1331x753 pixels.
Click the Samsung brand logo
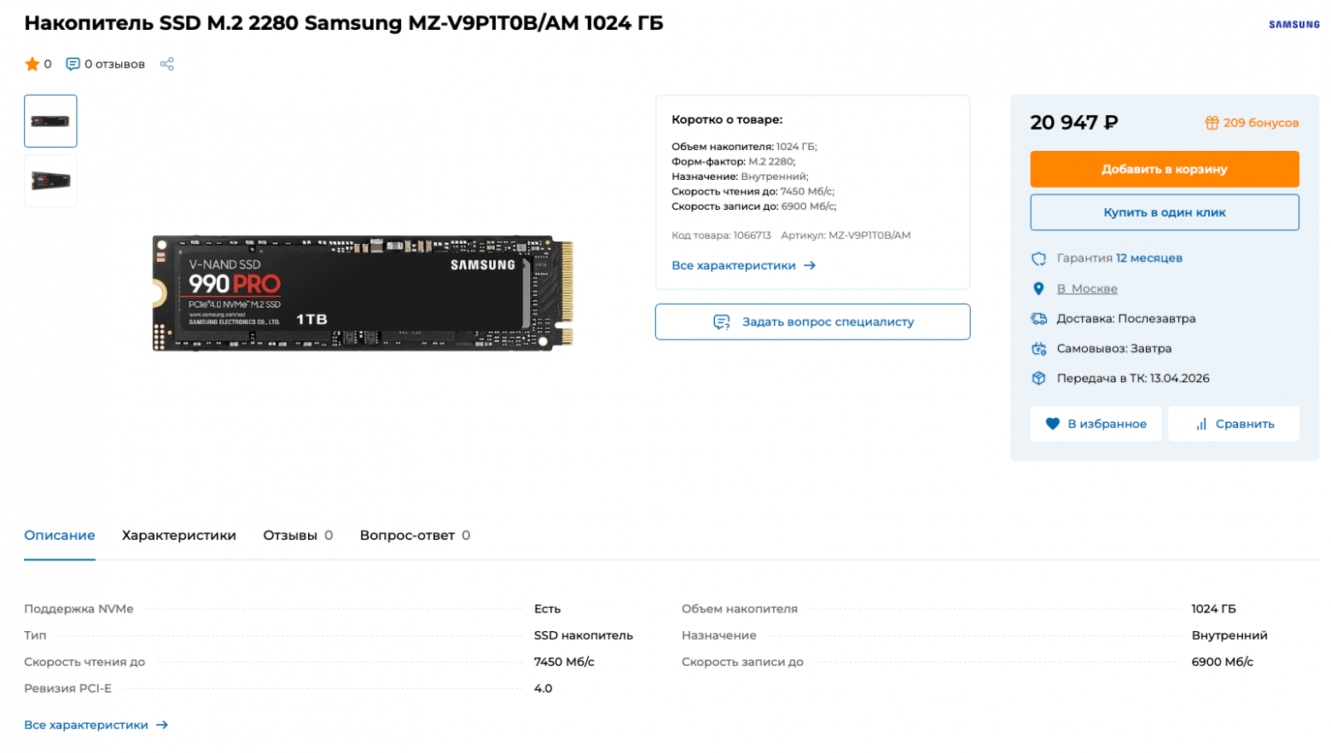(1293, 25)
